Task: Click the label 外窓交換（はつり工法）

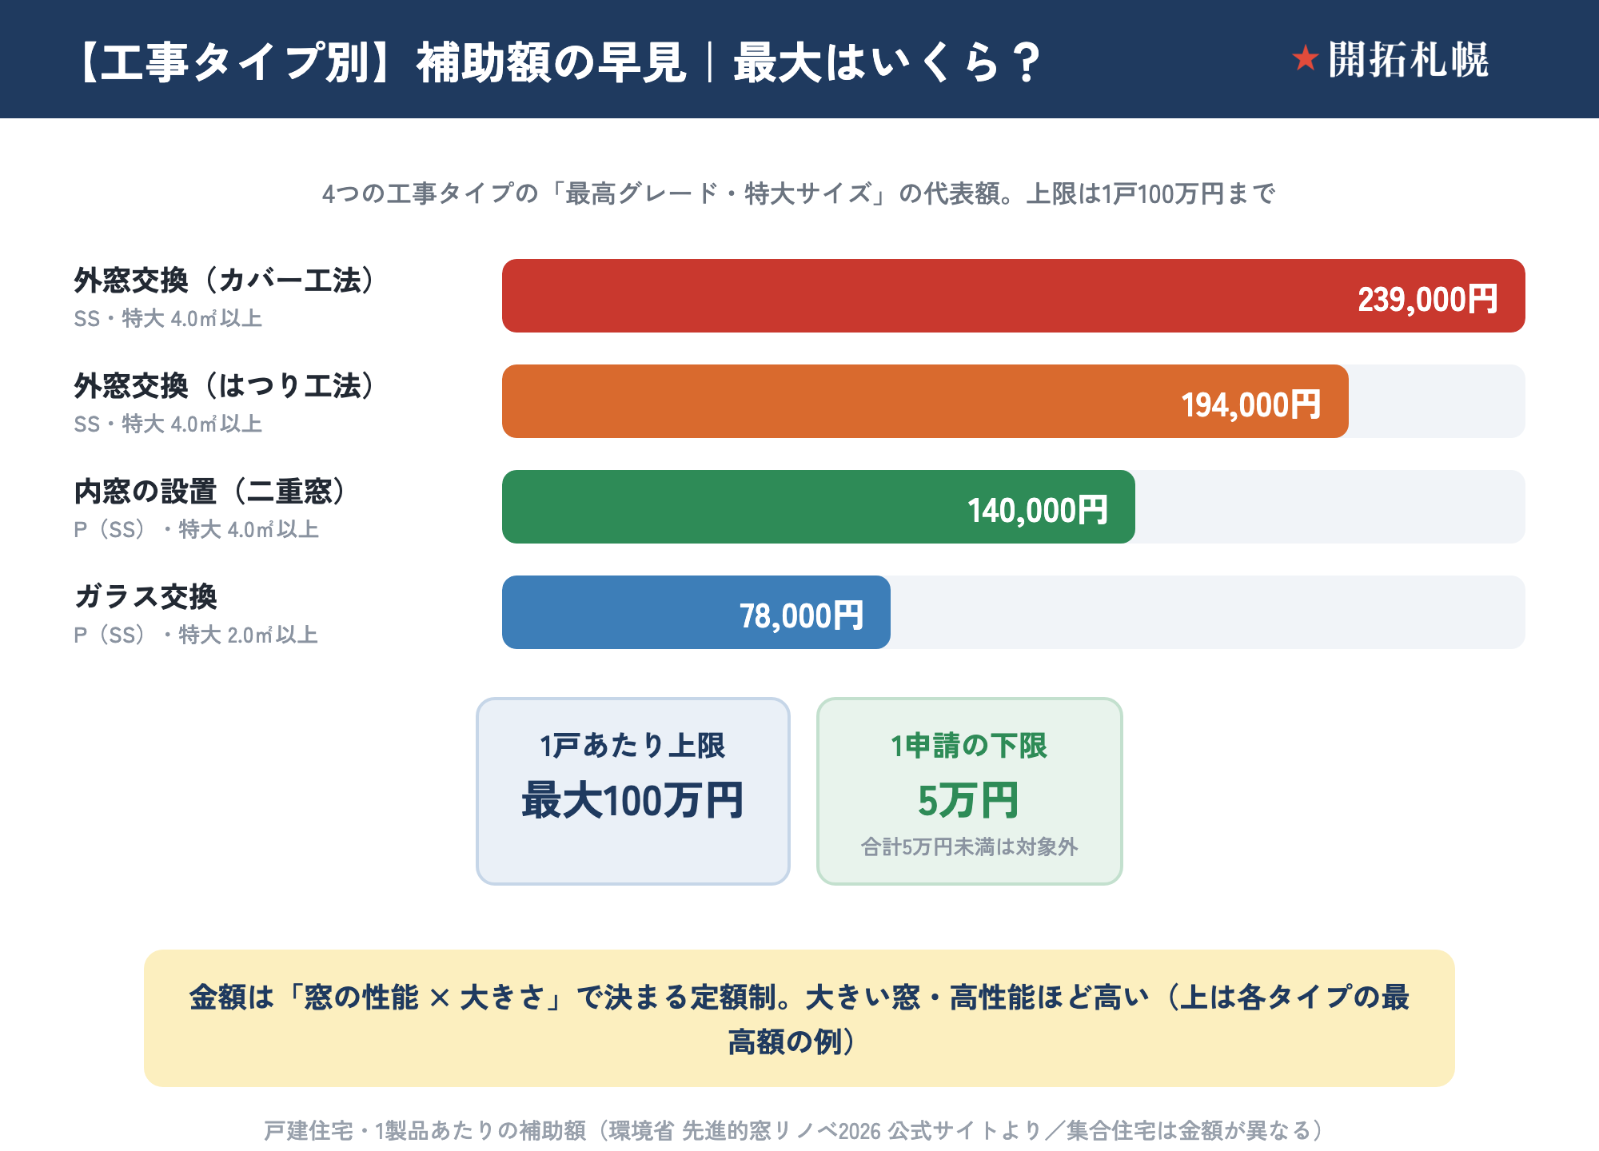Action: click(225, 386)
